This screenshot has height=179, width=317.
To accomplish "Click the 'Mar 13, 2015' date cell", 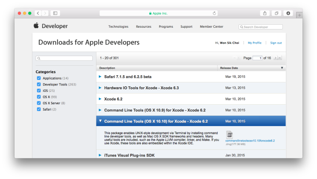I will click(236, 88).
